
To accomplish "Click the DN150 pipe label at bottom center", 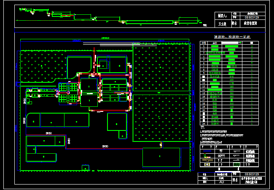I will [105, 146].
